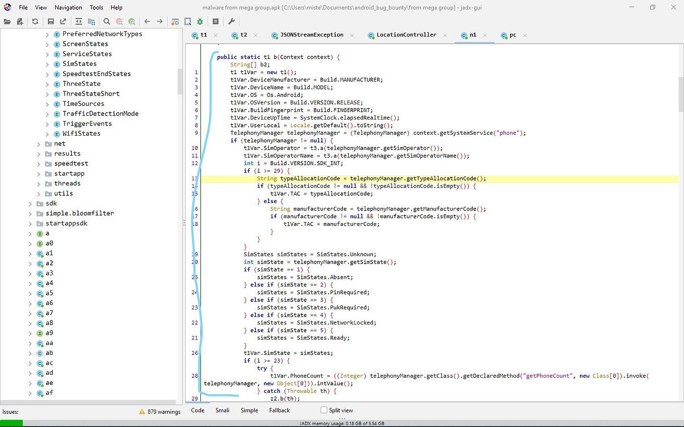Expand the simple.bloomfilter package node
Viewport: 684px width, 427px height.
(31, 214)
